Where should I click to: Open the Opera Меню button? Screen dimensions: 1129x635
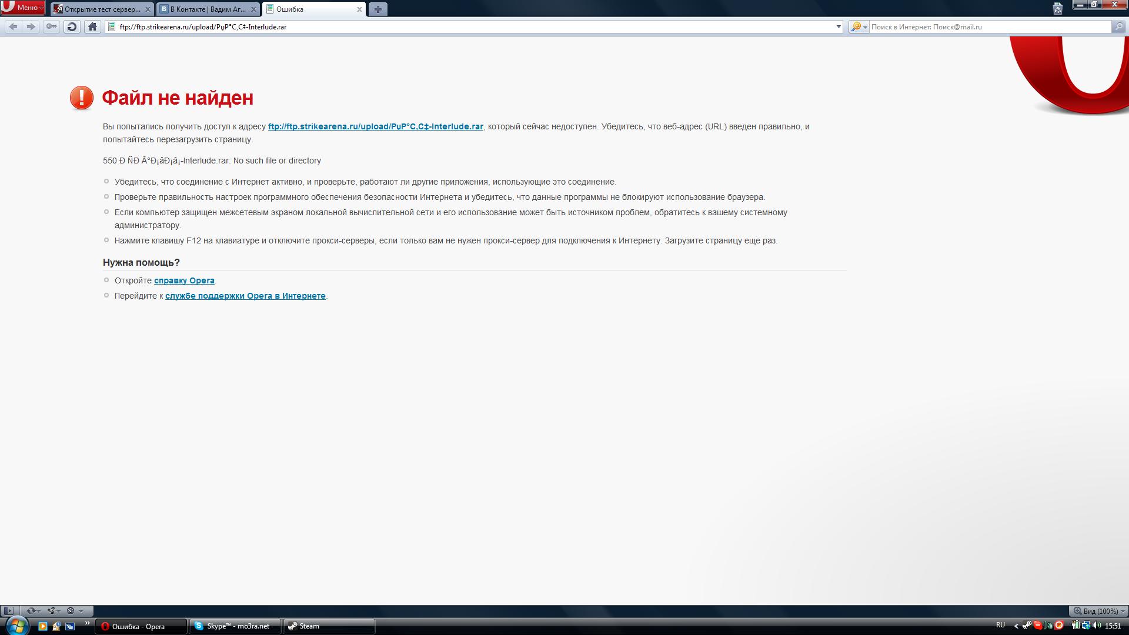point(23,8)
